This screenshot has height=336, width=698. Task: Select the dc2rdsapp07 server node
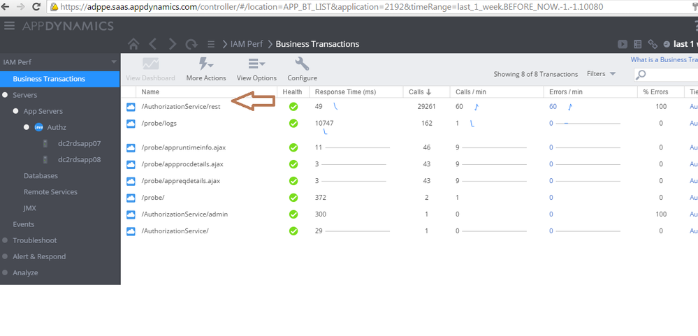click(x=79, y=143)
